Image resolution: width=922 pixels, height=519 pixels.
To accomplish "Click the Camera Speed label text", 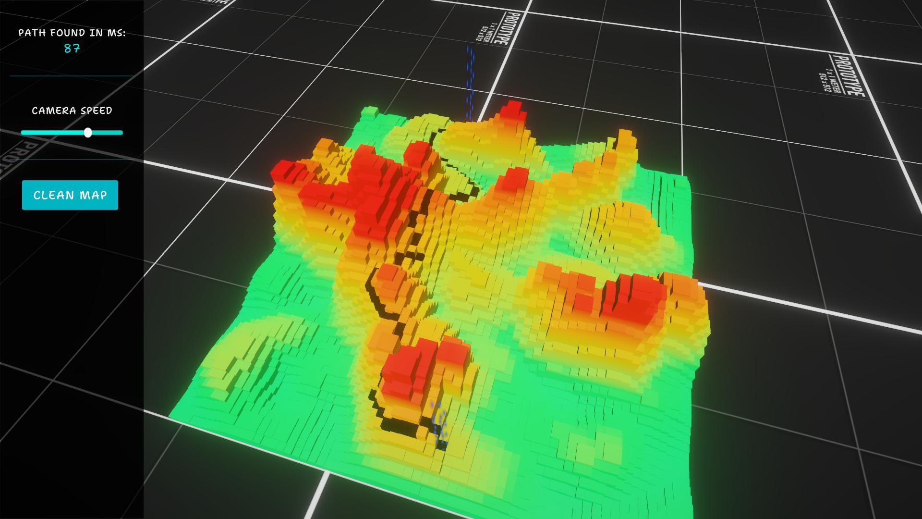I will (x=72, y=111).
